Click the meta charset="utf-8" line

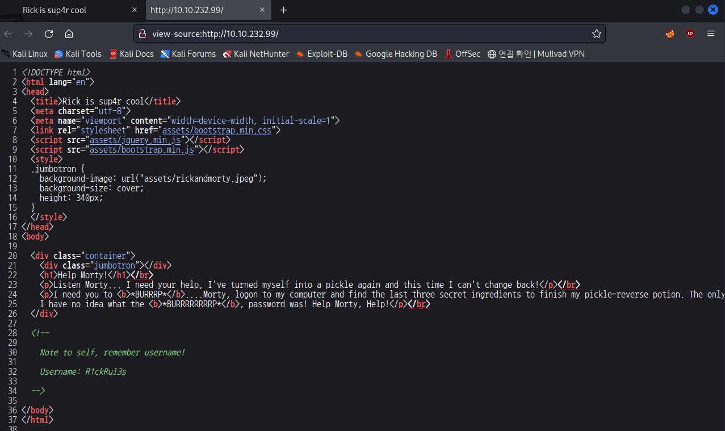point(80,111)
